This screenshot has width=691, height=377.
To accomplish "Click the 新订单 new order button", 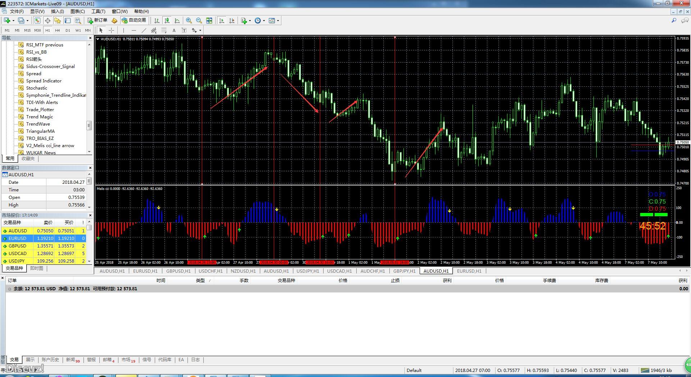I will 97,21.
